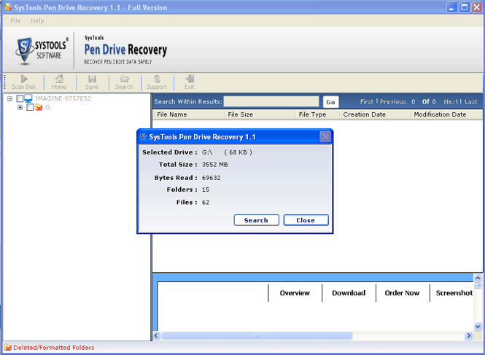Viewport: 485px width, 355px height.
Task: Open the Download tab in bottom panel
Action: (349, 293)
